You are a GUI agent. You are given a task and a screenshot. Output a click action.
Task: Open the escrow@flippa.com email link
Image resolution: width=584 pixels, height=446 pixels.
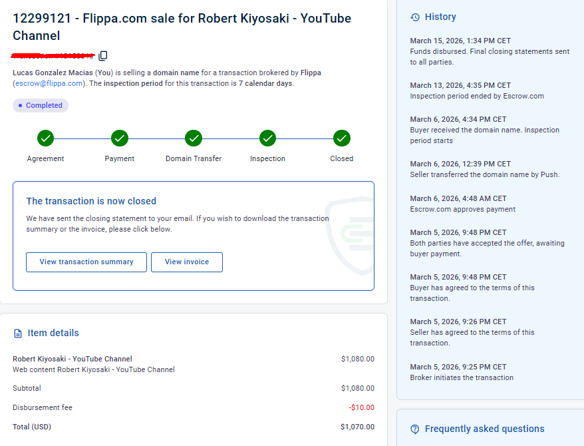click(x=49, y=83)
